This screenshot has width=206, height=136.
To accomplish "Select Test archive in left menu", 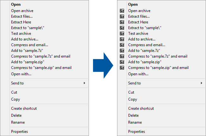I will [21, 34].
